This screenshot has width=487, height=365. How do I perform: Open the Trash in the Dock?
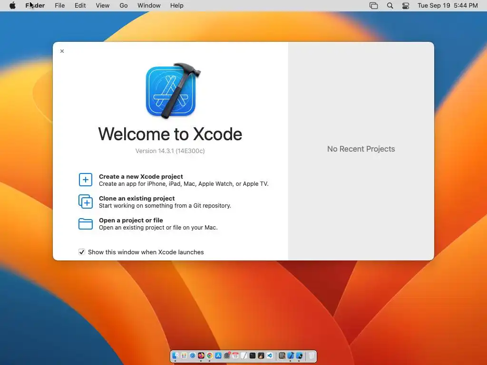[x=311, y=355]
